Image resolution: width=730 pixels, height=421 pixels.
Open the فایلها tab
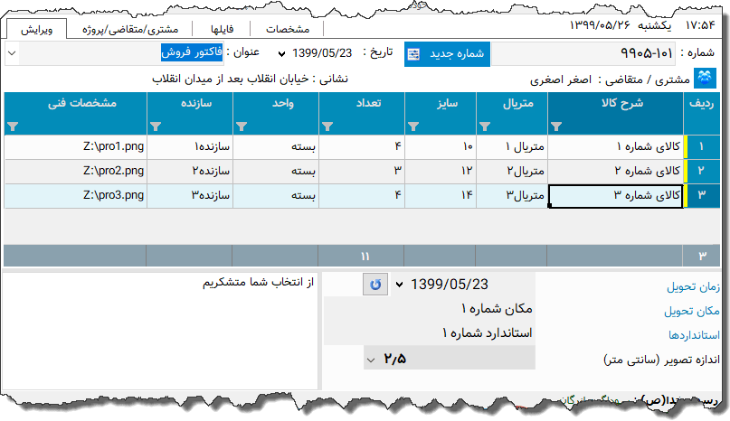point(222,29)
